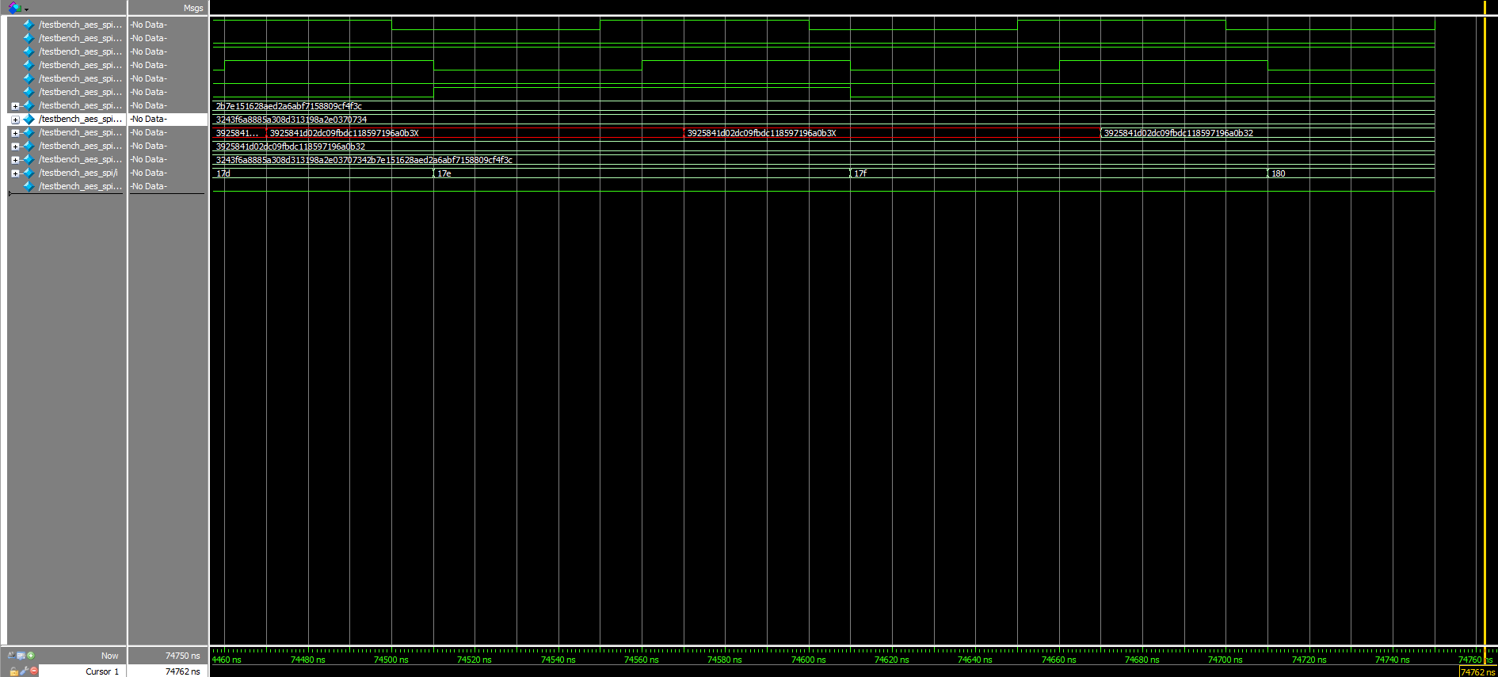Expand the /testbench_aes_spi/i signal bus

point(15,173)
